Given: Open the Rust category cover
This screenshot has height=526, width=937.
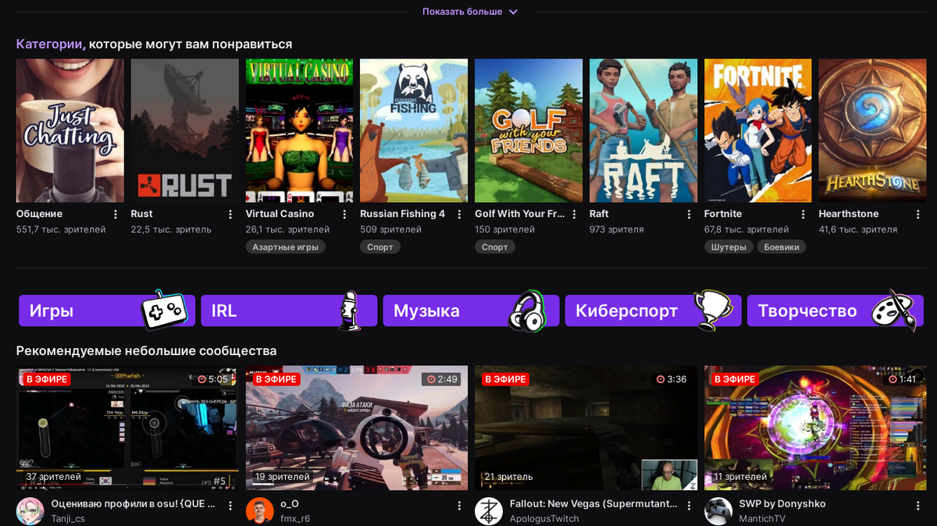Looking at the screenshot, I should (185, 131).
